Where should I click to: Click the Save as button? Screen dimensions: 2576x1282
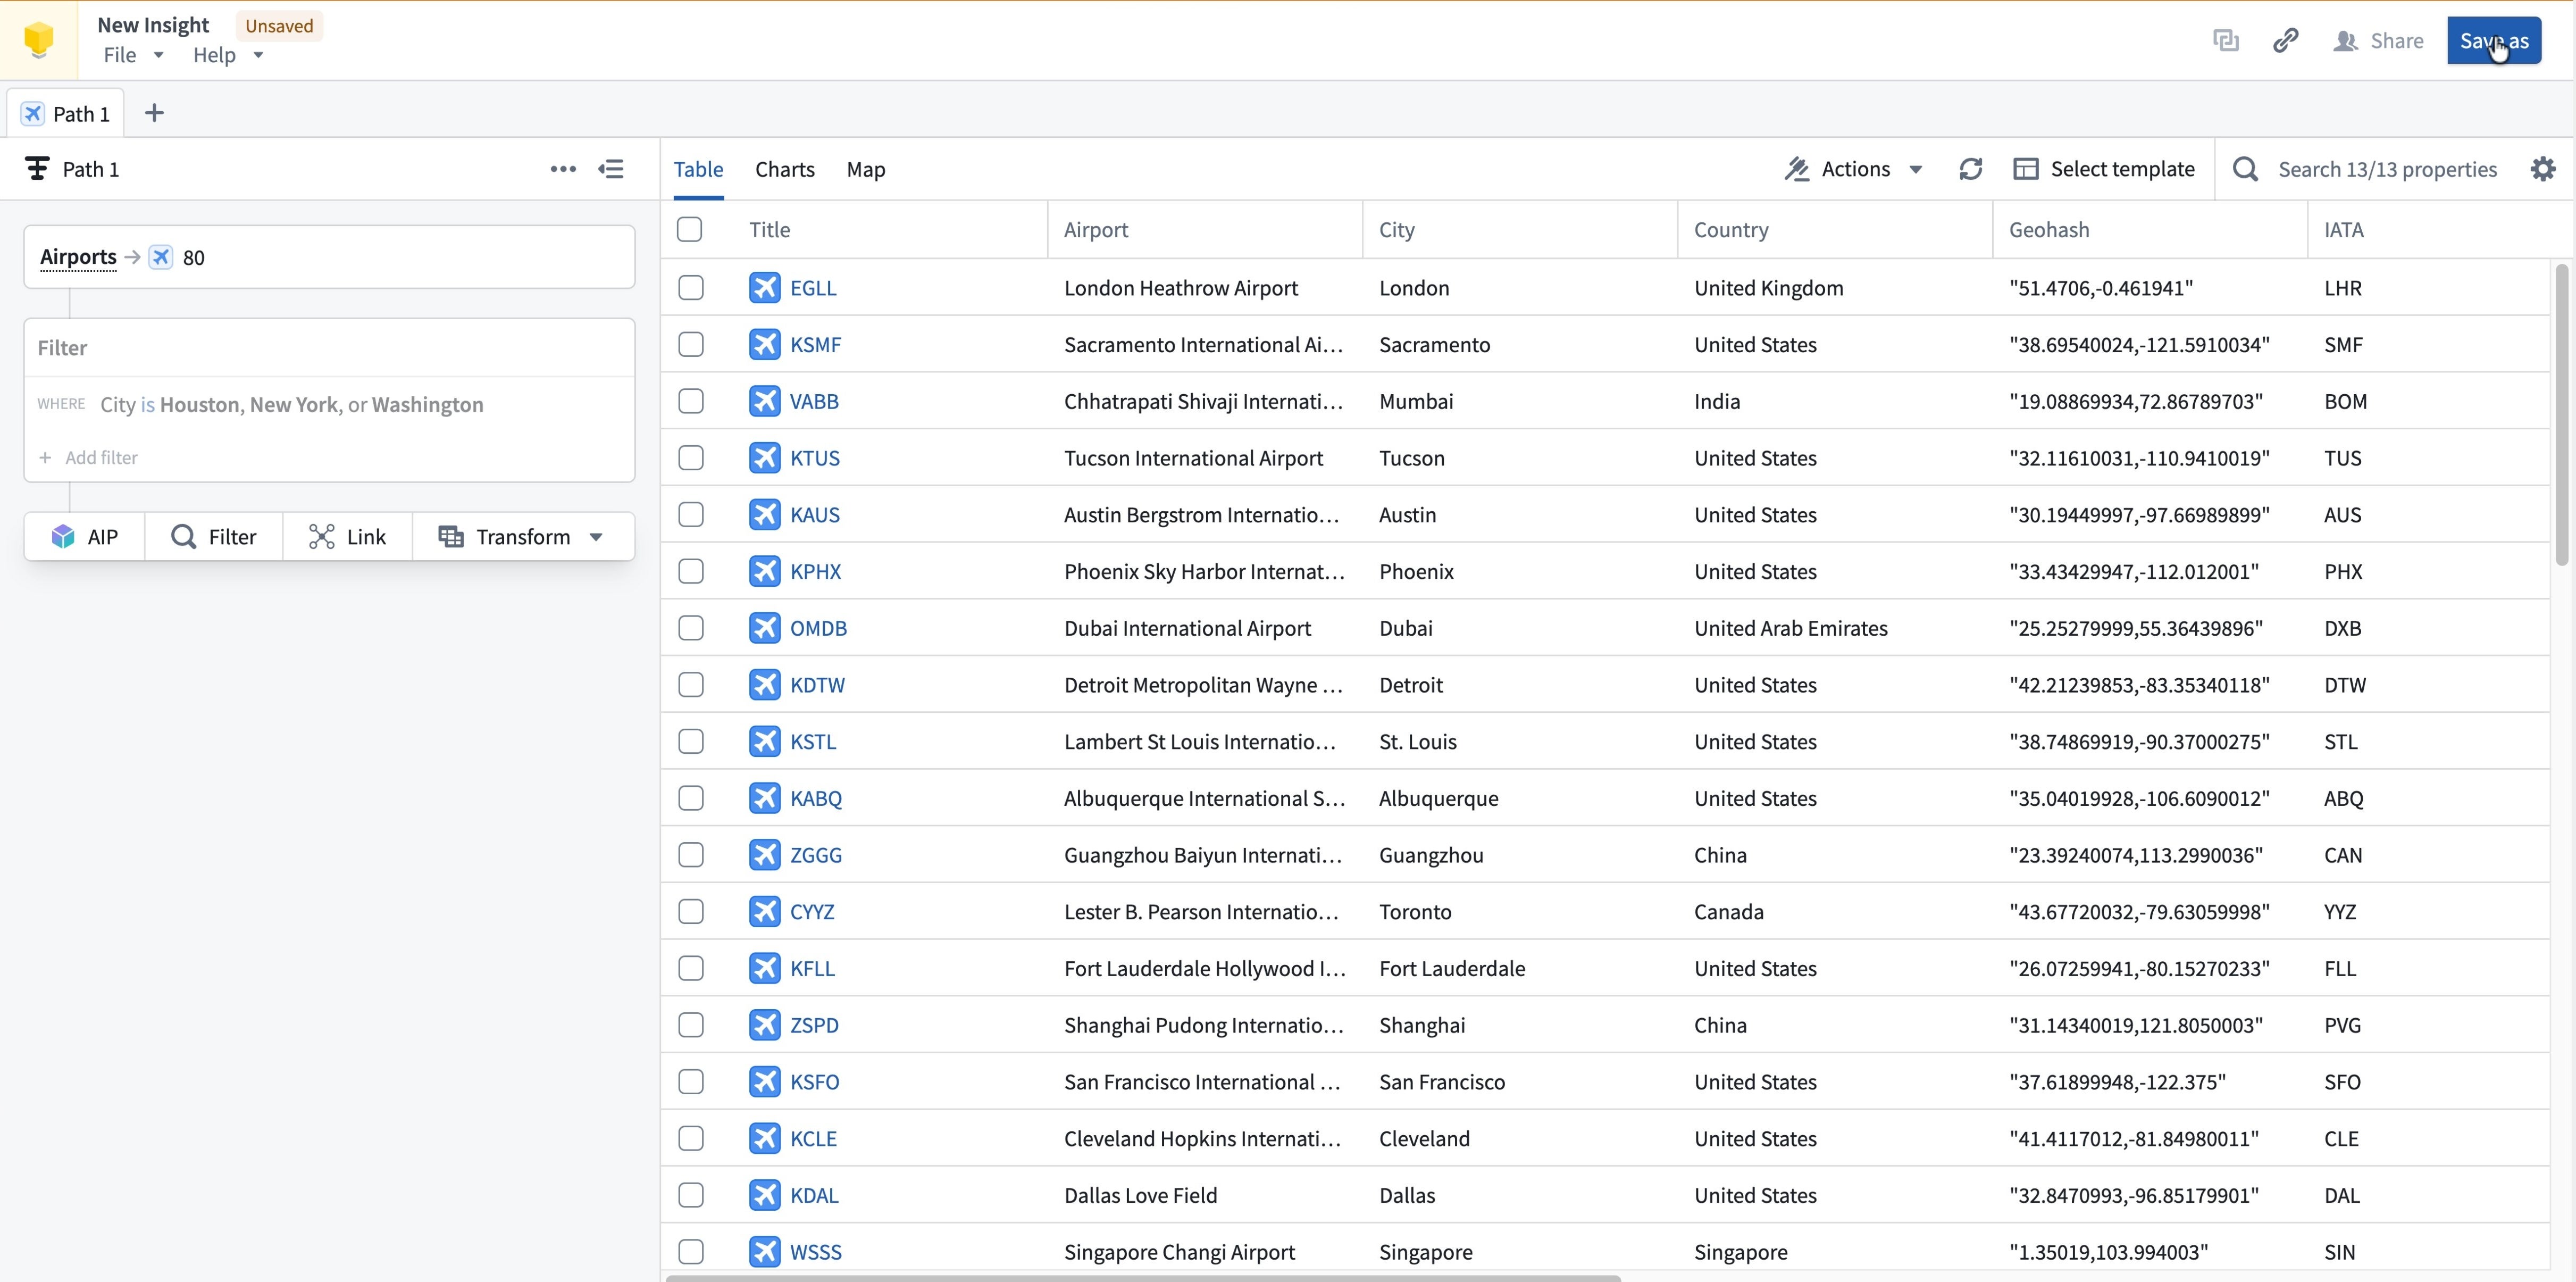pyautogui.click(x=2493, y=41)
